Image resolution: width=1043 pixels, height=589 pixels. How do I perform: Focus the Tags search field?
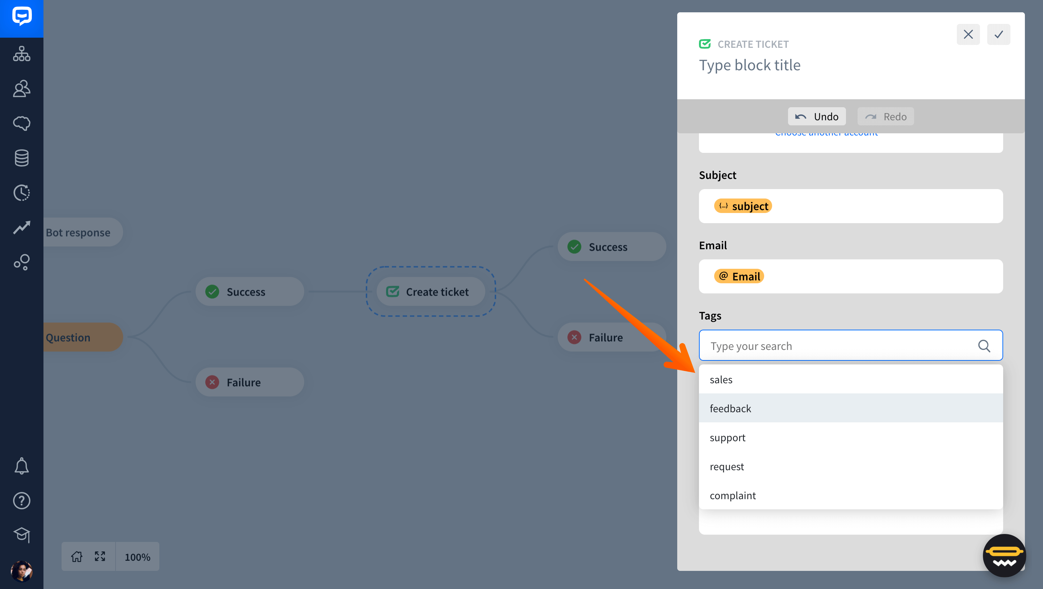coord(851,346)
